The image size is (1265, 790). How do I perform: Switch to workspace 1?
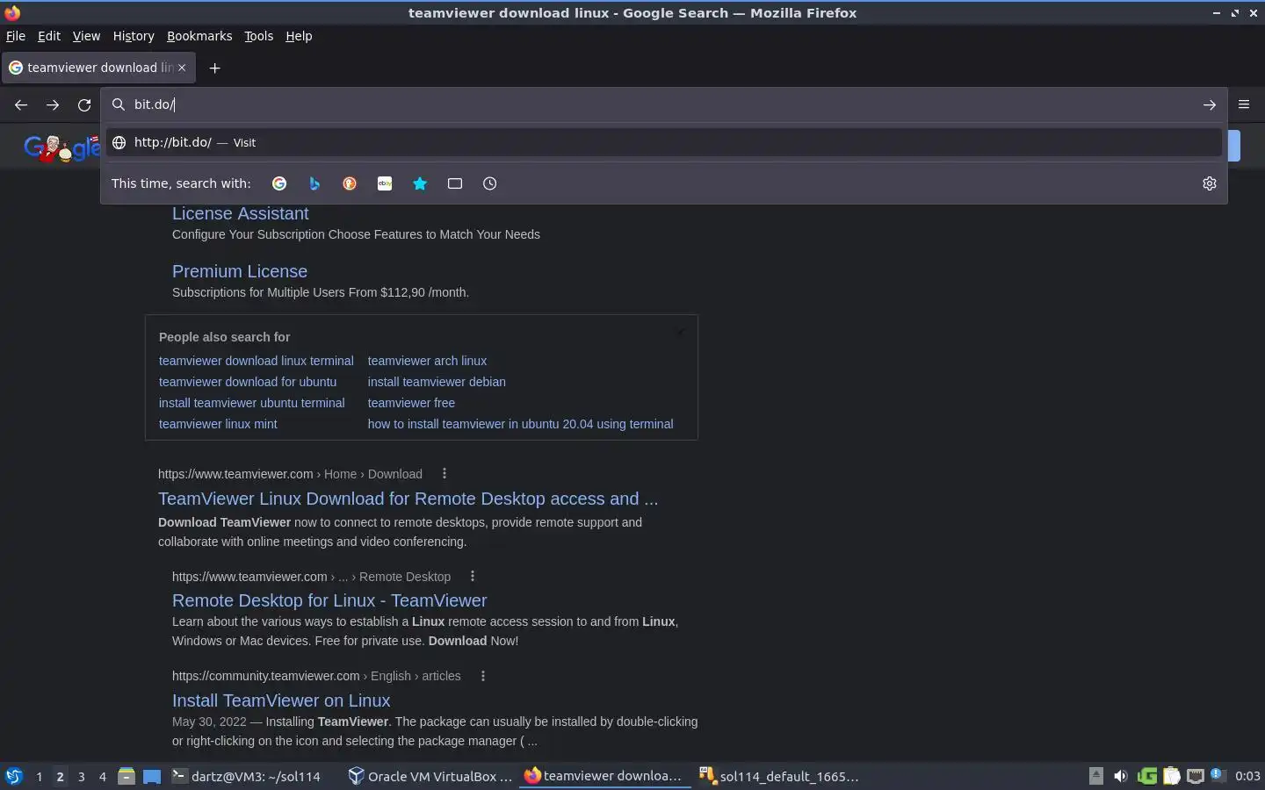[x=39, y=776]
